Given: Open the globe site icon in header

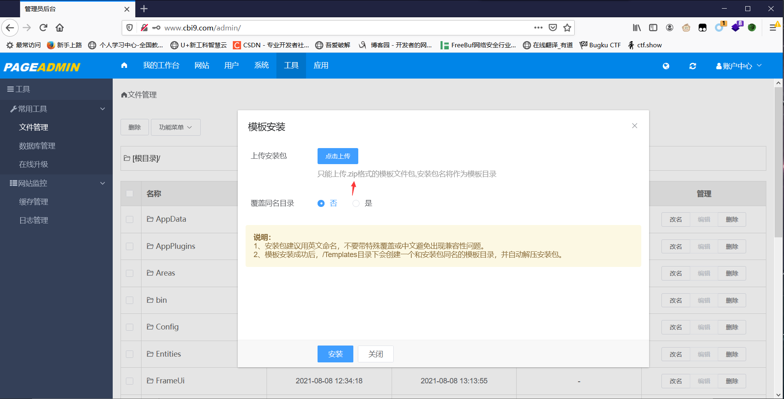Looking at the screenshot, I should (x=666, y=66).
